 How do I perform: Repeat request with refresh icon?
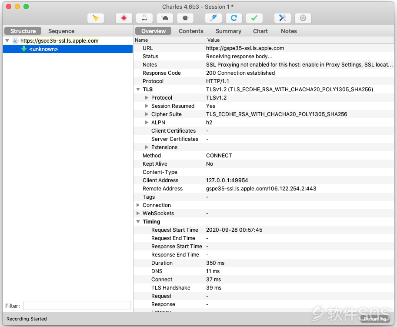[234, 18]
